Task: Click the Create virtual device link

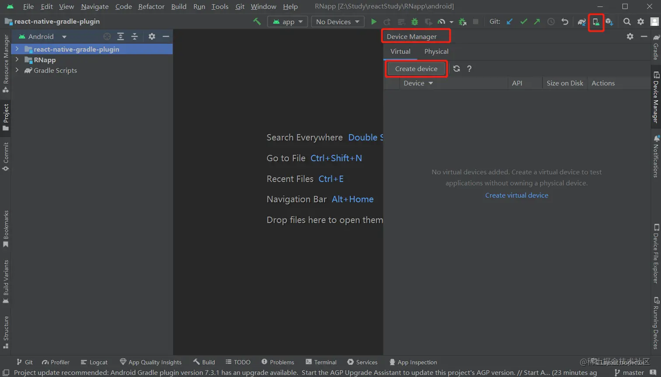Action: (x=517, y=195)
